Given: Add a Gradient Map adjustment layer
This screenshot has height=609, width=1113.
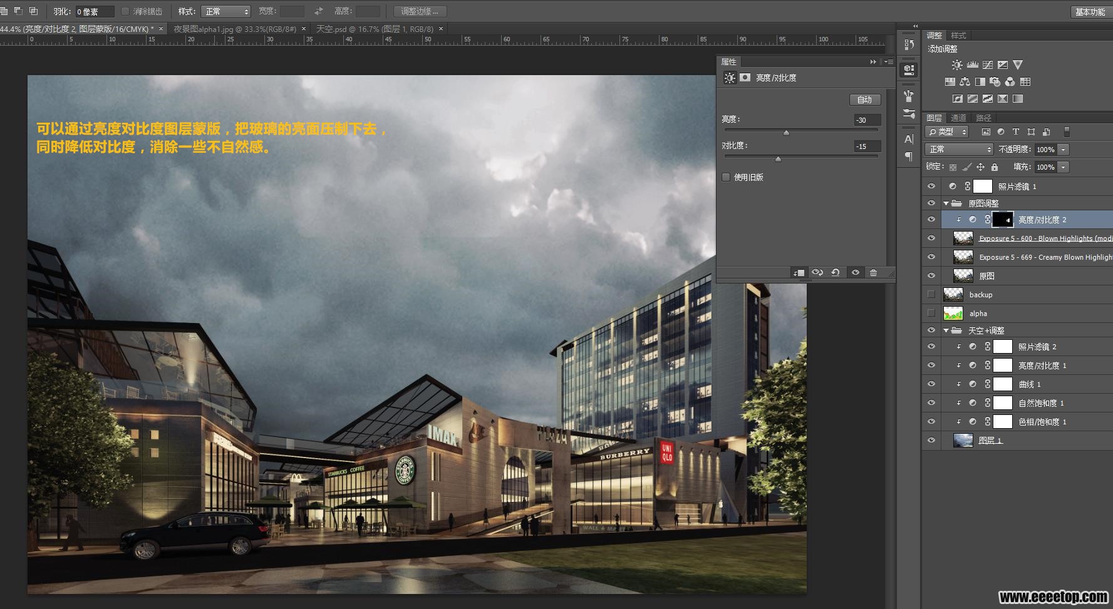Looking at the screenshot, I should pos(1018,98).
